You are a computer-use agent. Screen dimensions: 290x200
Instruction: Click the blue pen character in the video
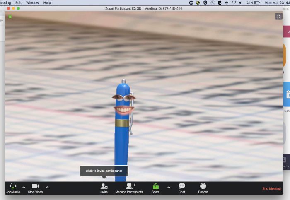tap(123, 124)
